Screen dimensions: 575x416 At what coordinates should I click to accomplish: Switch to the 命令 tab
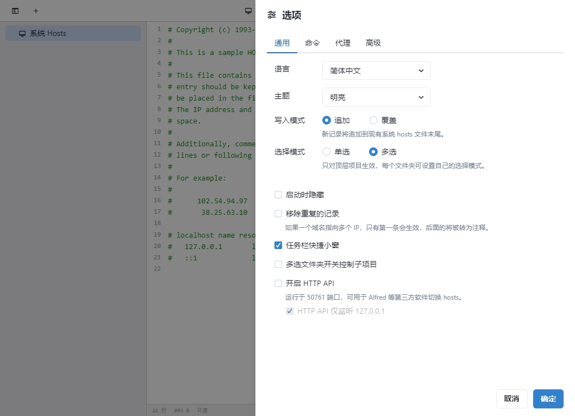pos(312,43)
